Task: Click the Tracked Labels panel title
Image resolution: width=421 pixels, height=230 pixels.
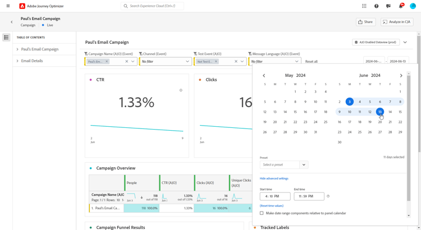Action: (274, 227)
